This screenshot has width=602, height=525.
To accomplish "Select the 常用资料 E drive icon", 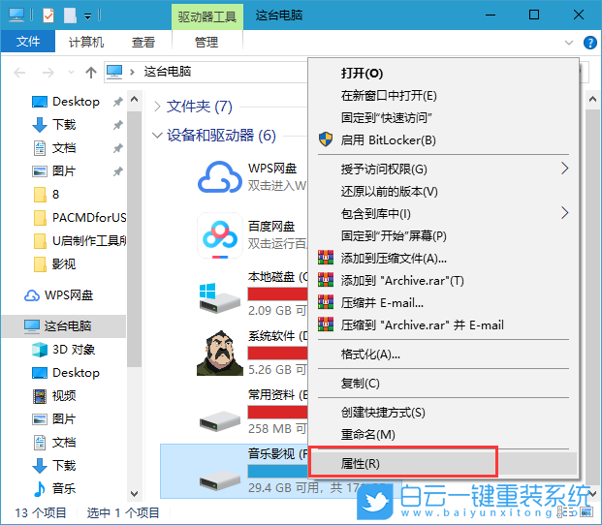I will (220, 421).
